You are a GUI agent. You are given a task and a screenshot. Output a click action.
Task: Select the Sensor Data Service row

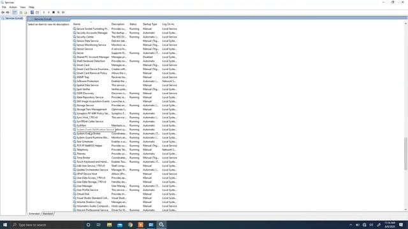click(125, 41)
